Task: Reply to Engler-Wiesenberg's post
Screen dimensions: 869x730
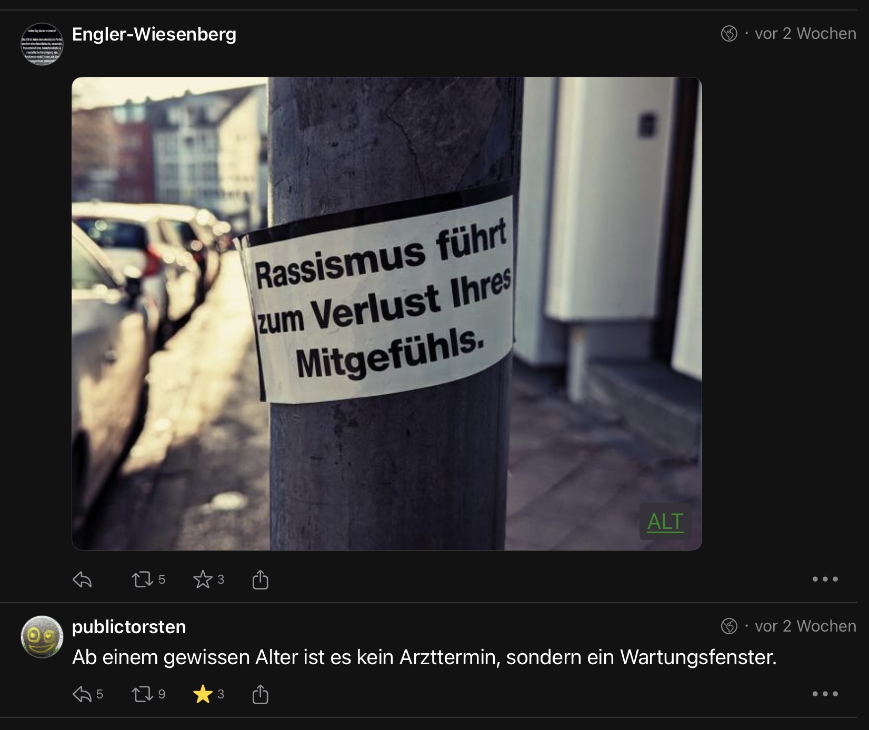Action: pyautogui.click(x=82, y=579)
